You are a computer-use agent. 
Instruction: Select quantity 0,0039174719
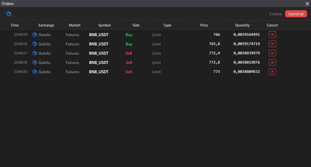247,44
